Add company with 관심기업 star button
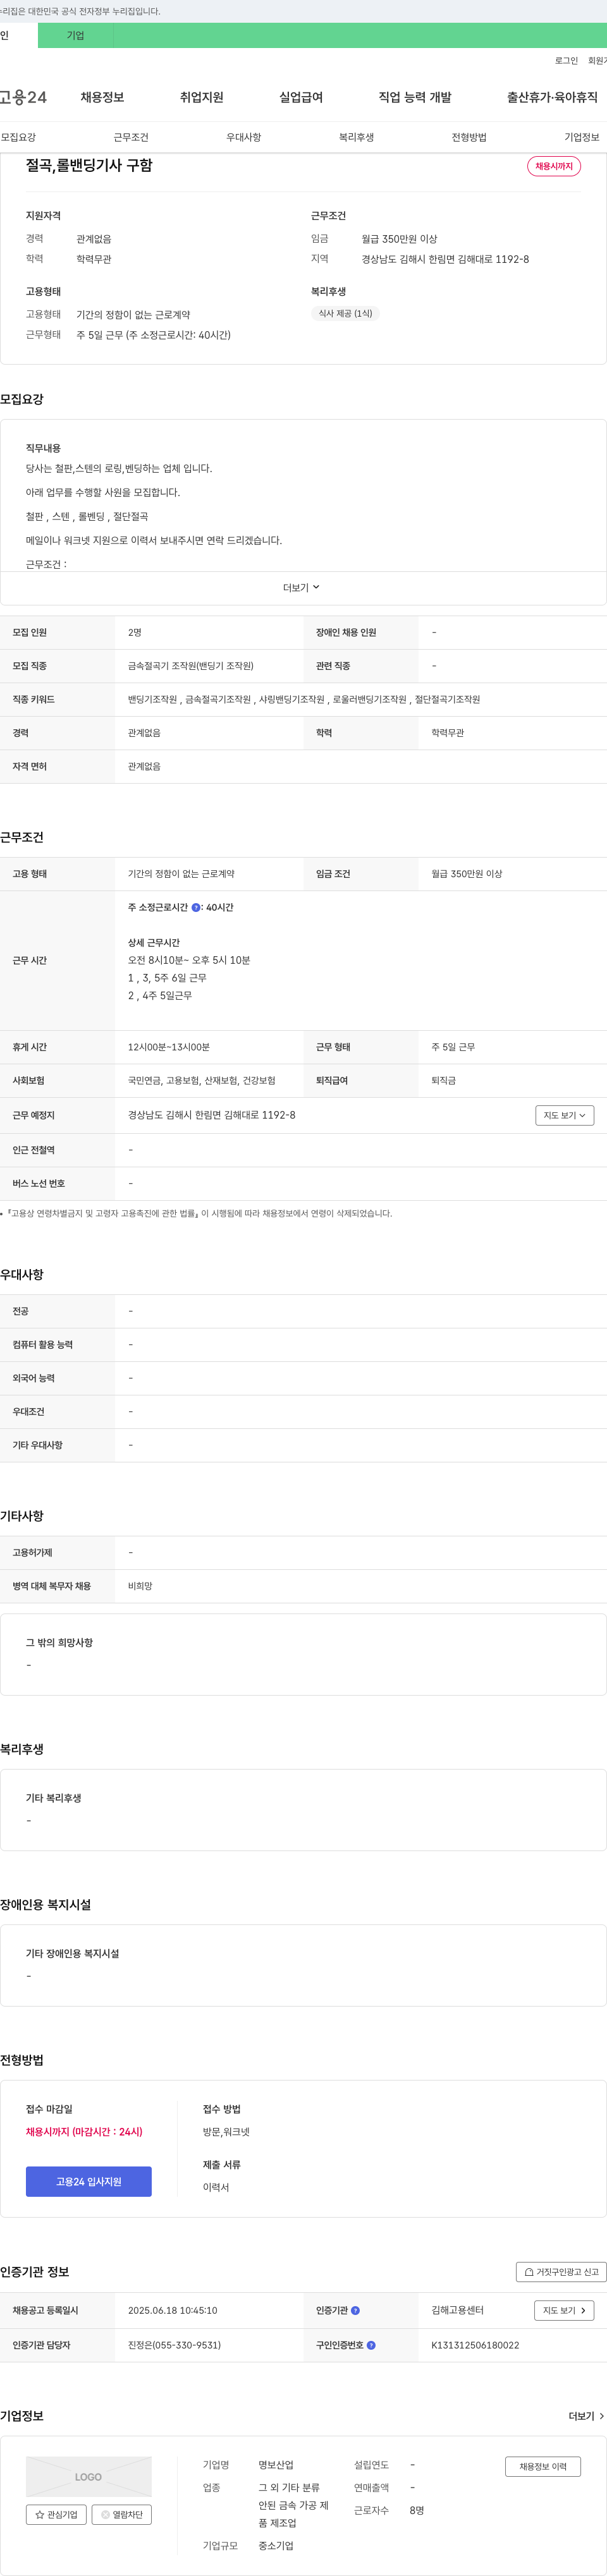Image resolution: width=607 pixels, height=2576 pixels. (56, 2514)
